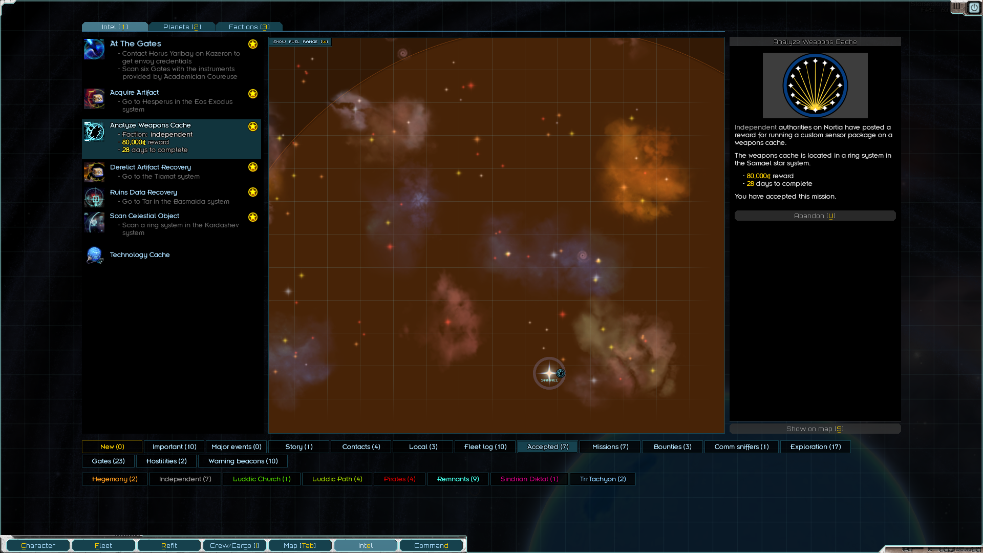Select the Derelict Artifact Recovery title
Viewport: 983px width, 553px height.
(x=151, y=167)
